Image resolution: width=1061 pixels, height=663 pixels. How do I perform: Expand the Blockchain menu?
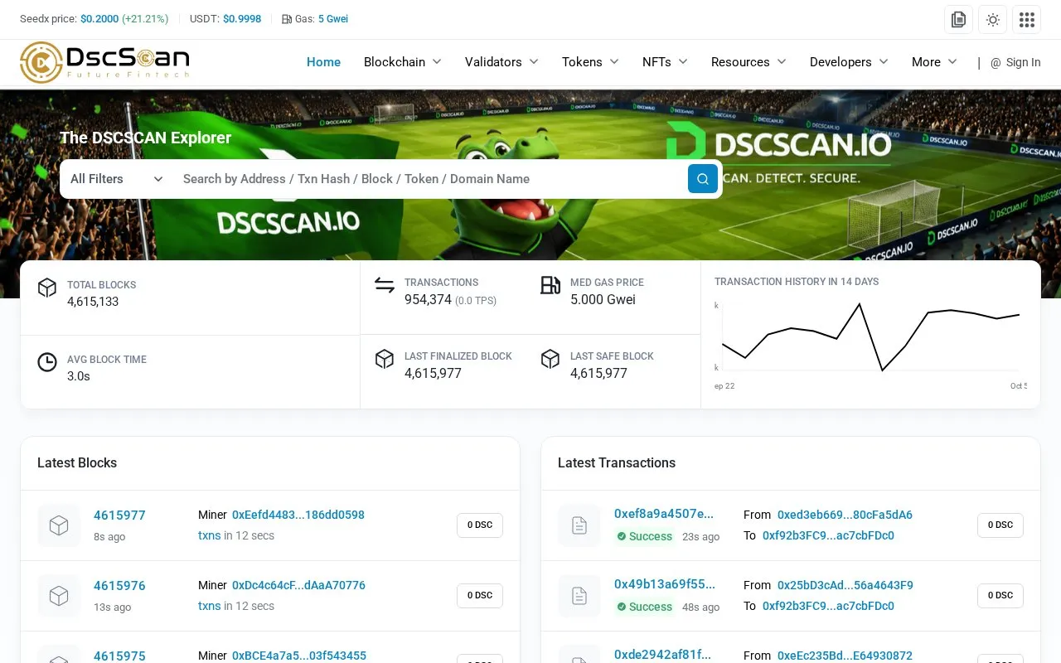click(402, 62)
